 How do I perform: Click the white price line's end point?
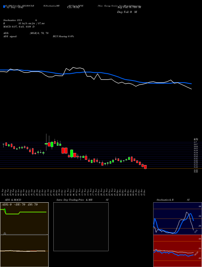click(191, 89)
